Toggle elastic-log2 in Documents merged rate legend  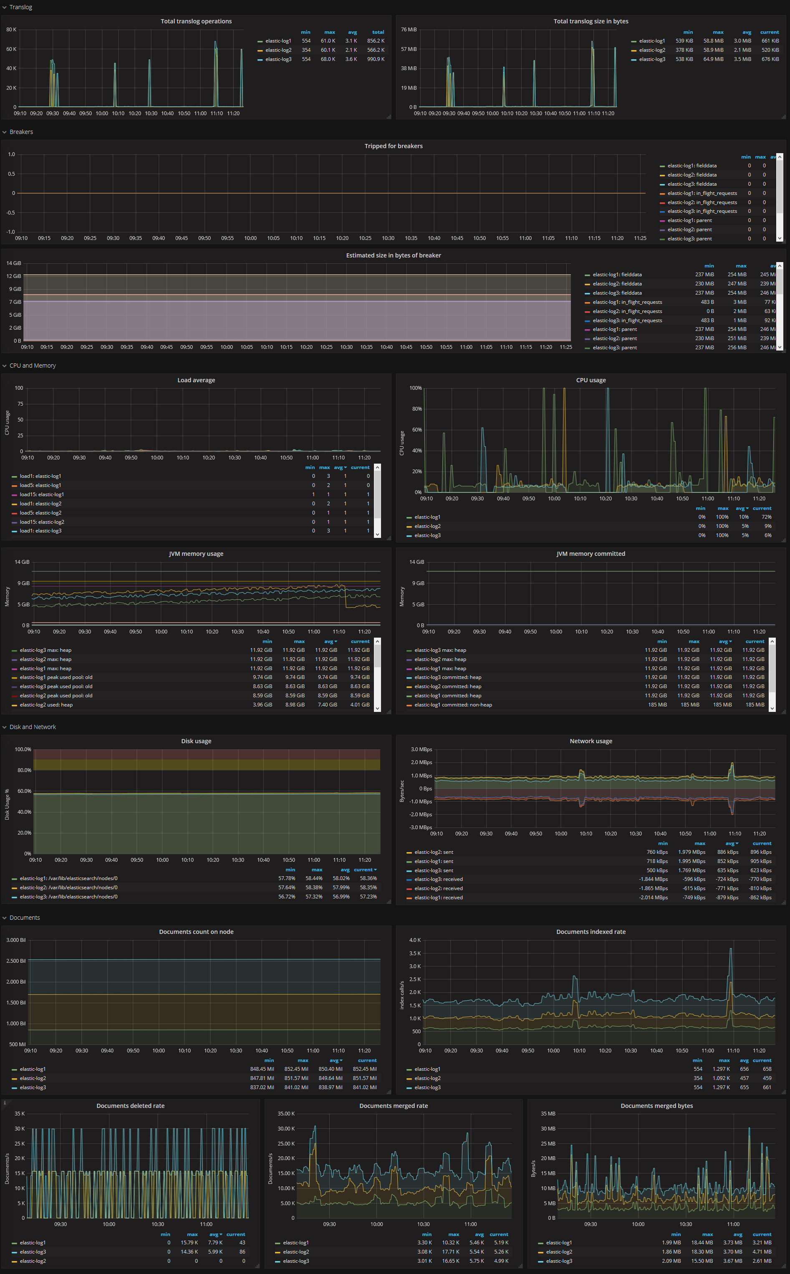(296, 1252)
